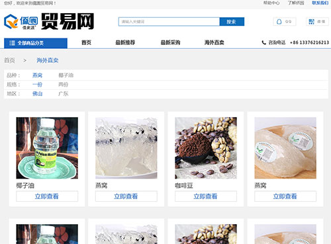Image resolution: width=331 pixels, height=244 pixels.
Task: Select 椰子油 in the 品种 filter row
Action: 66,75
